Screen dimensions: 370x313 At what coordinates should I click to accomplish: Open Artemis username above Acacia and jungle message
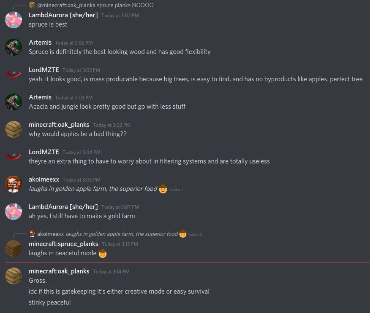coord(40,97)
